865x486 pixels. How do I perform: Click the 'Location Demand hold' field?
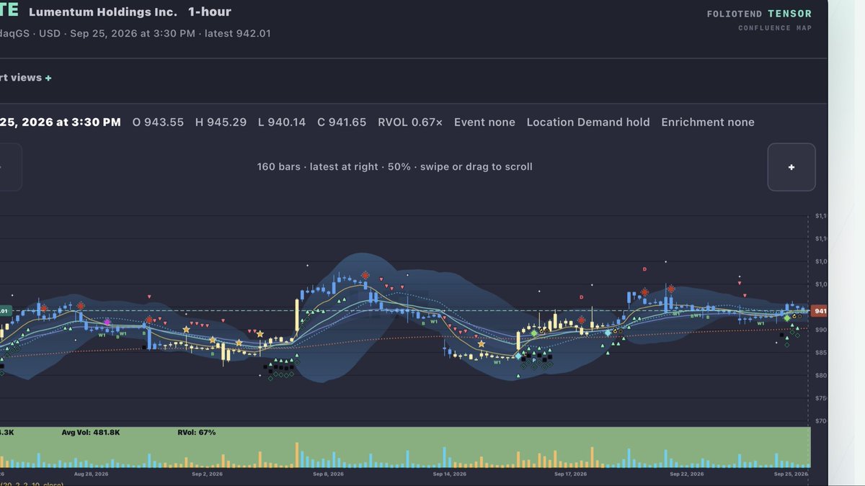[x=588, y=122]
